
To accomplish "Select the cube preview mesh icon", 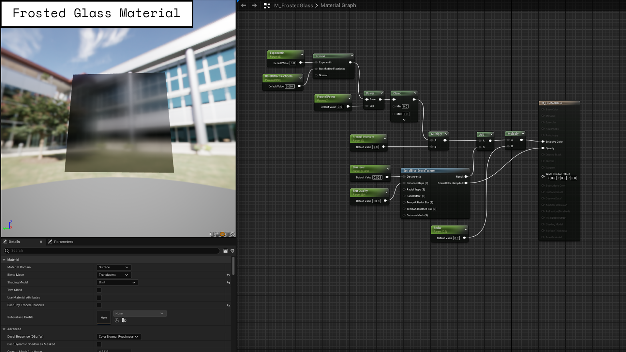I will pyautogui.click(x=228, y=234).
